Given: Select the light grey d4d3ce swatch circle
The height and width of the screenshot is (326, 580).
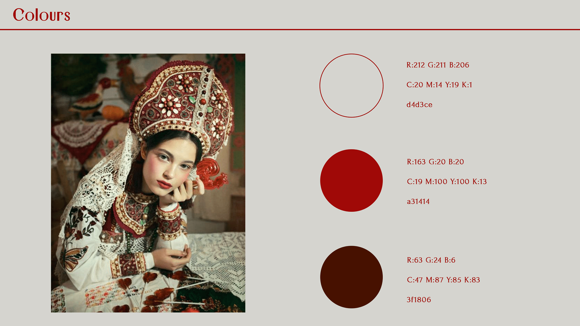Looking at the screenshot, I should pyautogui.click(x=351, y=85).
